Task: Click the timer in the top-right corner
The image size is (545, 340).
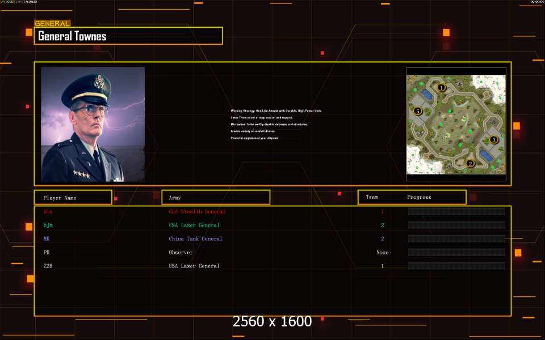Action: (x=536, y=2)
